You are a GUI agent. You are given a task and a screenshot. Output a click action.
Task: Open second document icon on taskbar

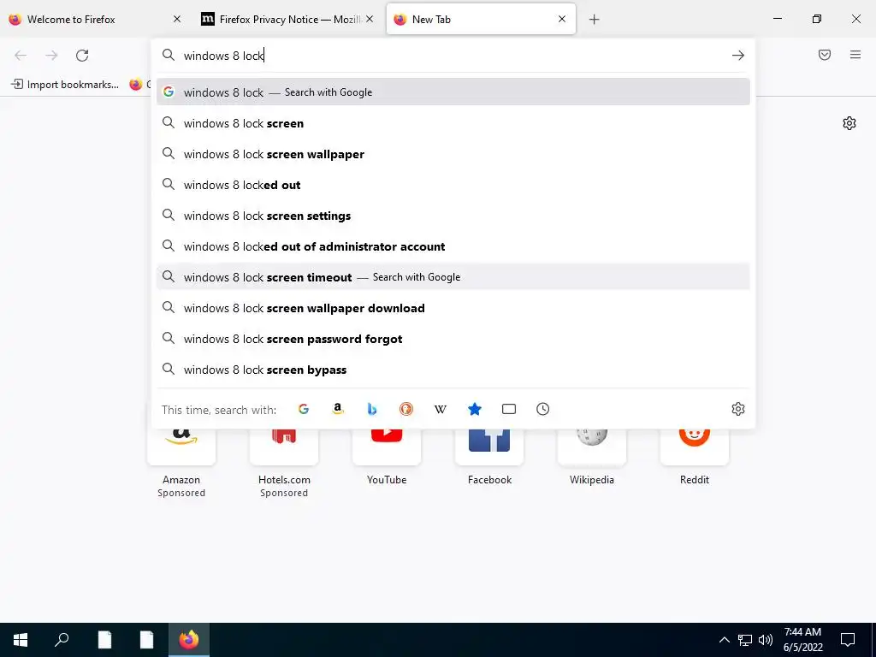point(146,640)
